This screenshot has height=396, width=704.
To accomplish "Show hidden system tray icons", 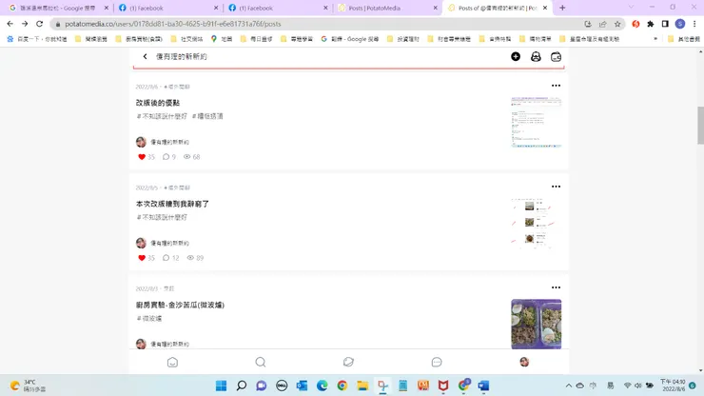I will coord(568,386).
